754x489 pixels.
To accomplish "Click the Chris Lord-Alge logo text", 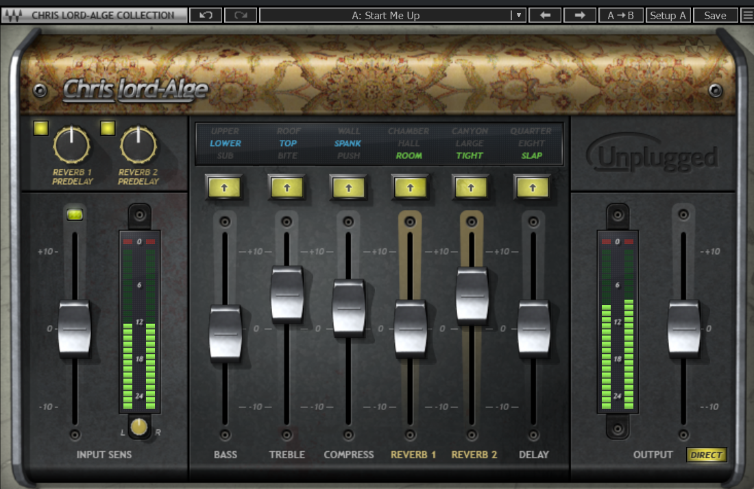I will 136,90.
